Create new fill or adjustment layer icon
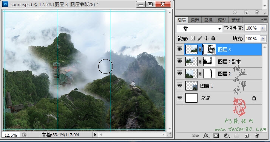The width and height of the screenshot is (270, 142). click(227, 136)
